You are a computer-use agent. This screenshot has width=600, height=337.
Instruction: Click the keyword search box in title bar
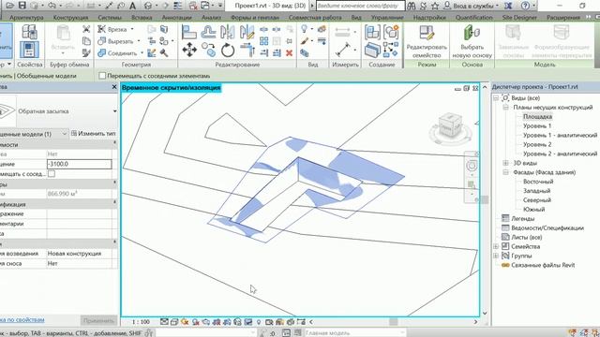coord(360,6)
